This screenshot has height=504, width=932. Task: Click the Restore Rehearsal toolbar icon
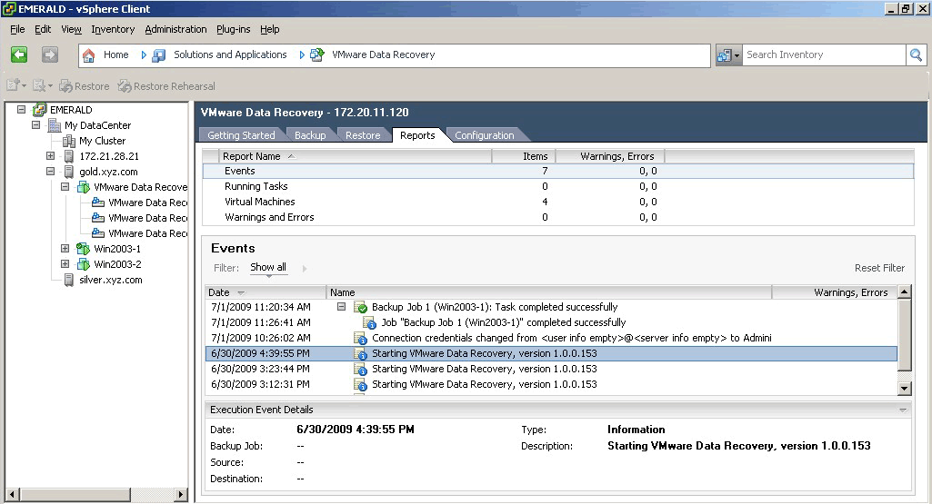pyautogui.click(x=125, y=86)
